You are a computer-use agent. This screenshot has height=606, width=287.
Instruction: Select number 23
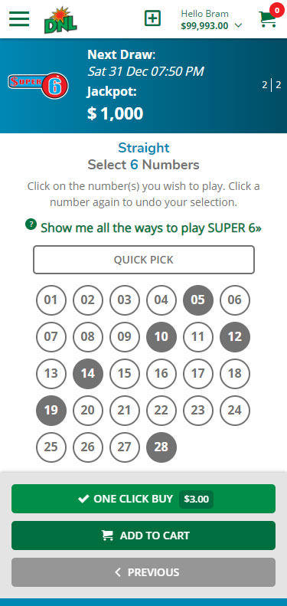tap(198, 411)
